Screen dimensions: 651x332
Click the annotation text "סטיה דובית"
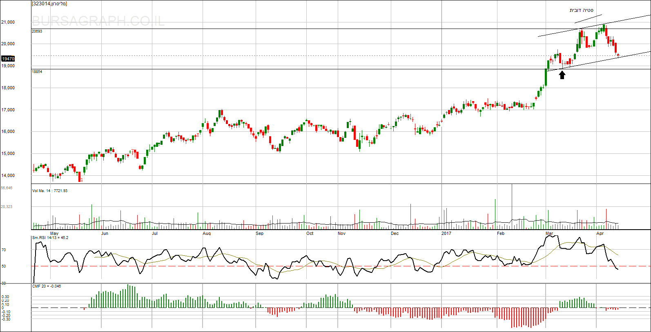[x=582, y=10]
